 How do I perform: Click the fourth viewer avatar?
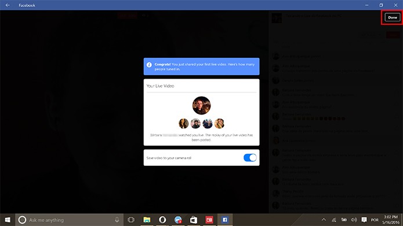click(219, 124)
